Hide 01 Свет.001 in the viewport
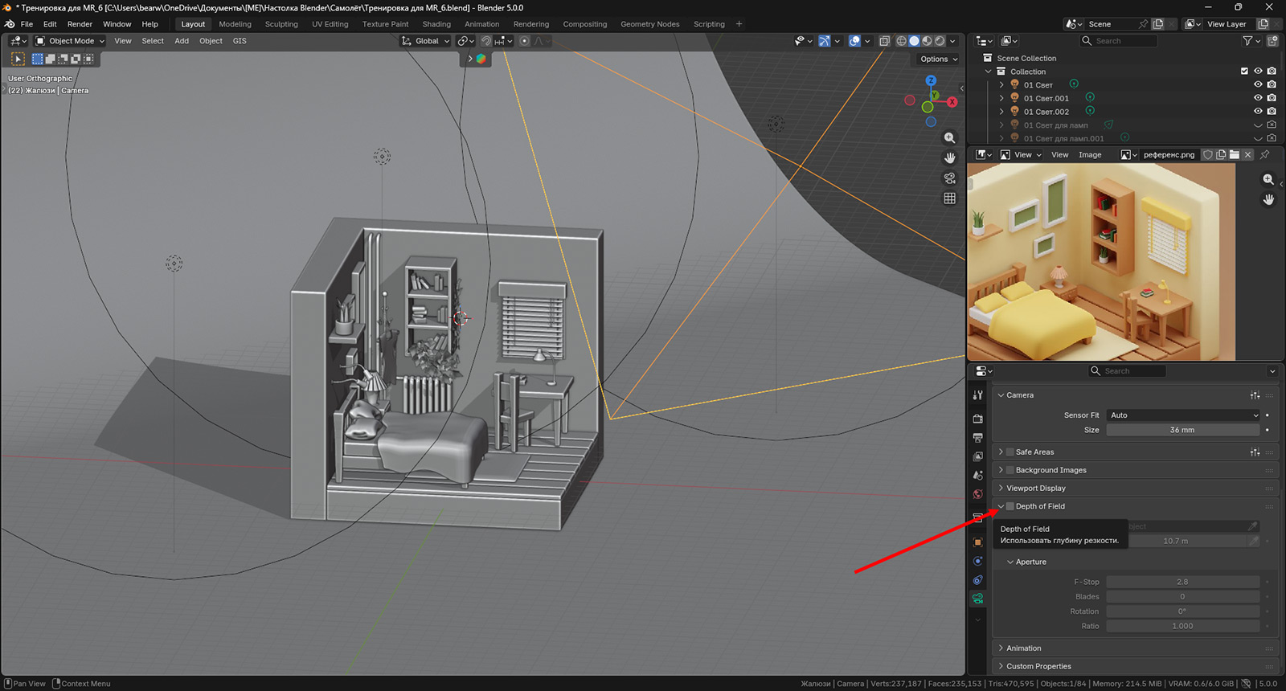This screenshot has width=1286, height=691. point(1258,98)
